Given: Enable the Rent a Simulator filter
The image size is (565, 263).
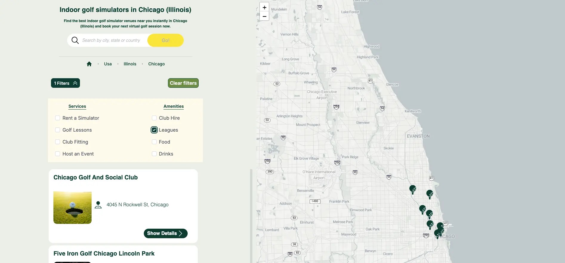Looking at the screenshot, I should [58, 118].
